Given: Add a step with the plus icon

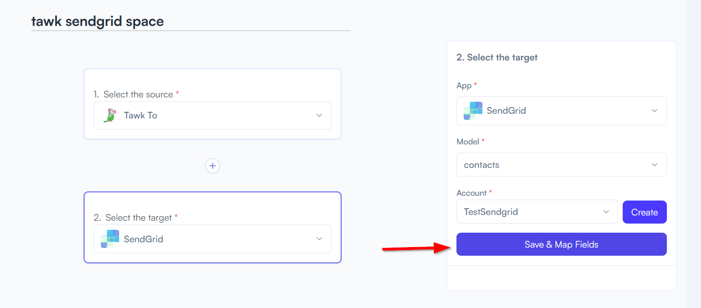Looking at the screenshot, I should 212,166.
